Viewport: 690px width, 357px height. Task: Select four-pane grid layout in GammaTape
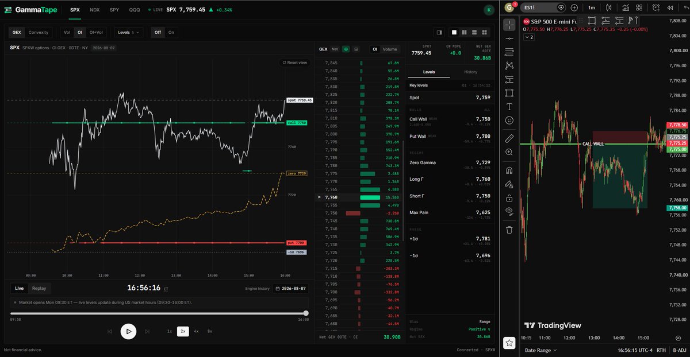coord(484,33)
